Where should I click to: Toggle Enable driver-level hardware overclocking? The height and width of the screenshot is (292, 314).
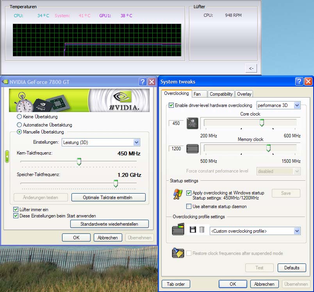pos(171,105)
